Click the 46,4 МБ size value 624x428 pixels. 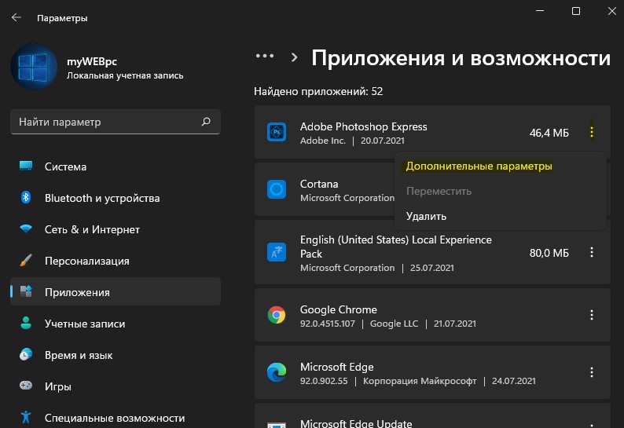549,133
